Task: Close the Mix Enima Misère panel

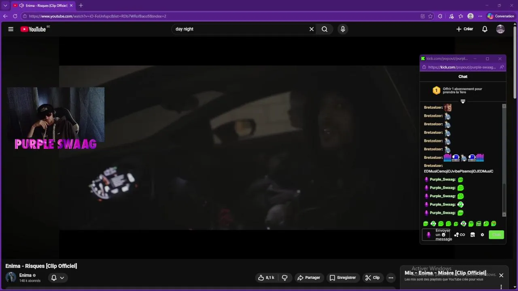Action: (x=501, y=275)
